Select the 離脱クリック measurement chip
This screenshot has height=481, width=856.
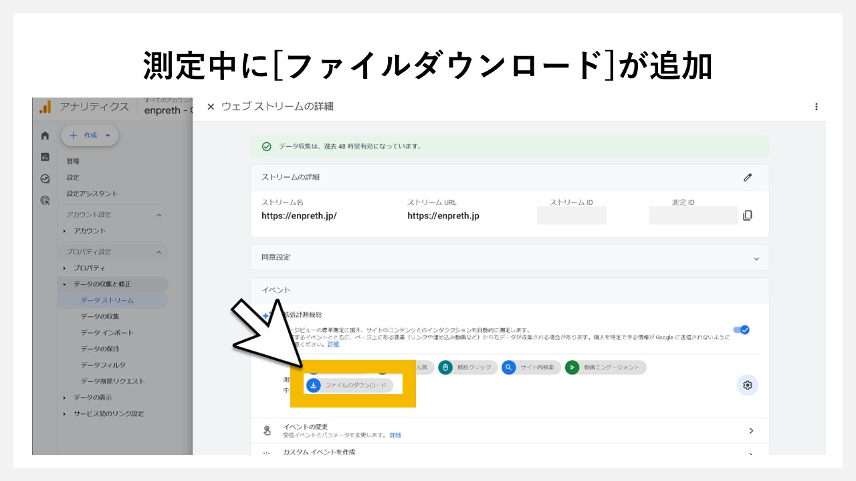coord(445,367)
